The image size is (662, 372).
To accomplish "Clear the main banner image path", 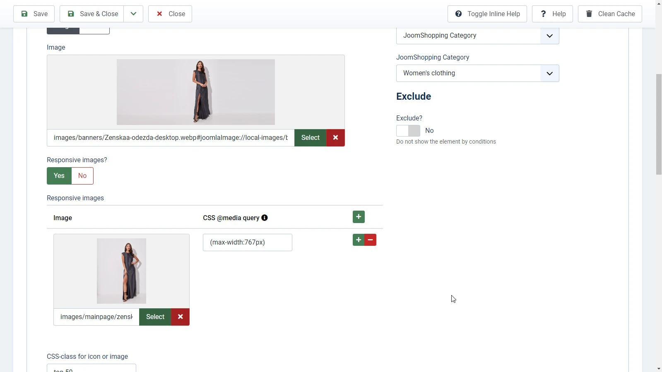I will click(335, 138).
